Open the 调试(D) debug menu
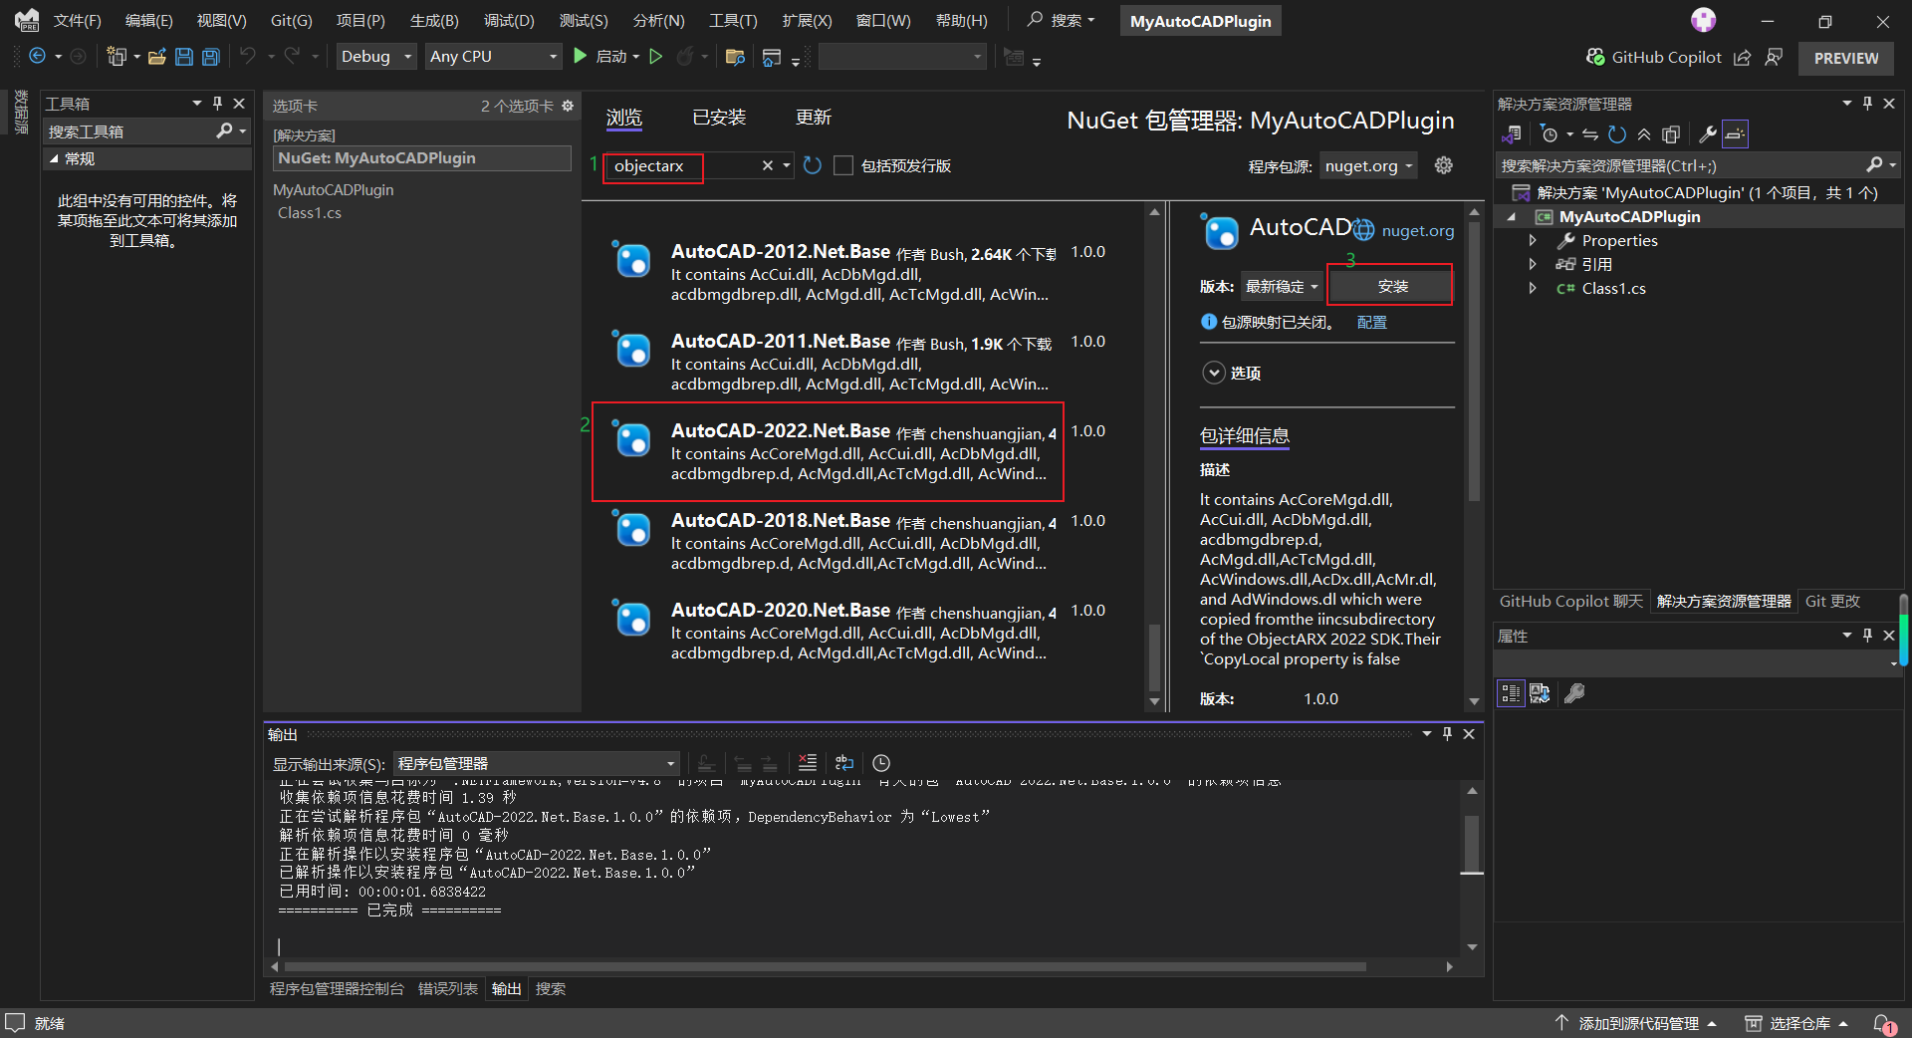1912x1038 pixels. click(509, 21)
